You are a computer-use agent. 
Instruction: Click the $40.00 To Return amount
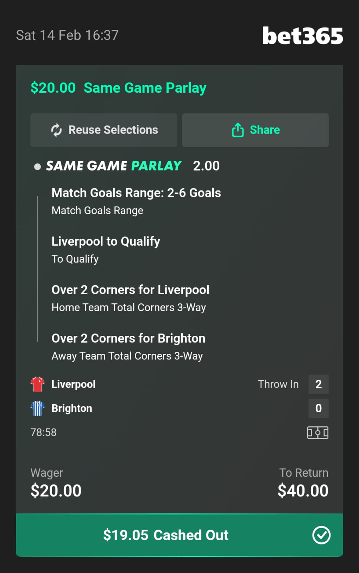pyautogui.click(x=303, y=491)
